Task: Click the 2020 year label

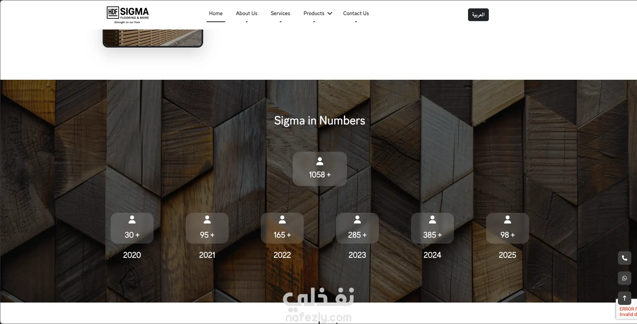Action: click(132, 255)
